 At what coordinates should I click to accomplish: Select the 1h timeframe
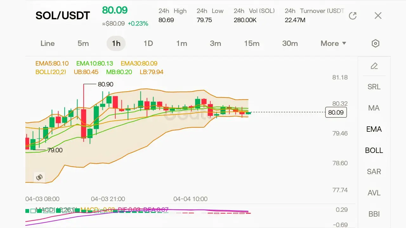tap(116, 43)
